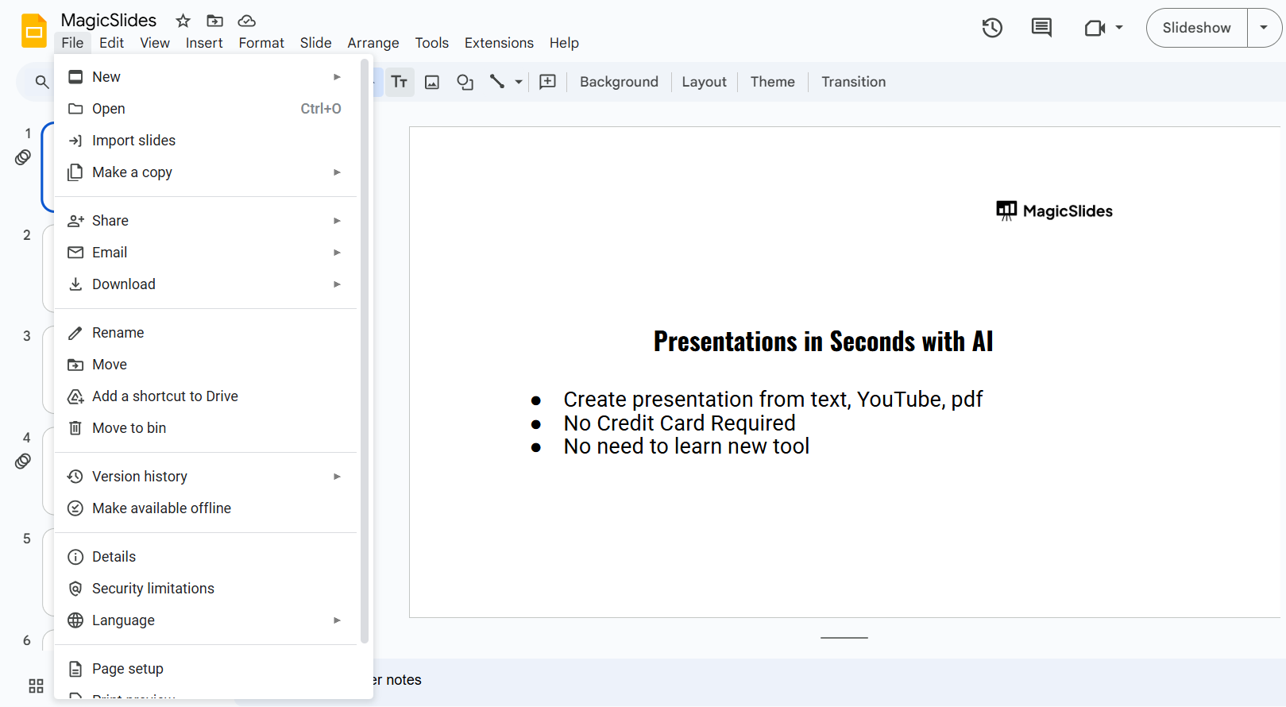Close the File menu via File tab

click(72, 43)
